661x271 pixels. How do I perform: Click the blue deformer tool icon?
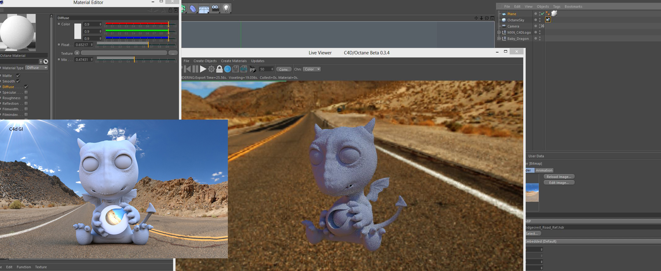click(x=193, y=9)
